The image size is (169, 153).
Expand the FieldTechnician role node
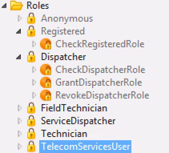(20, 108)
